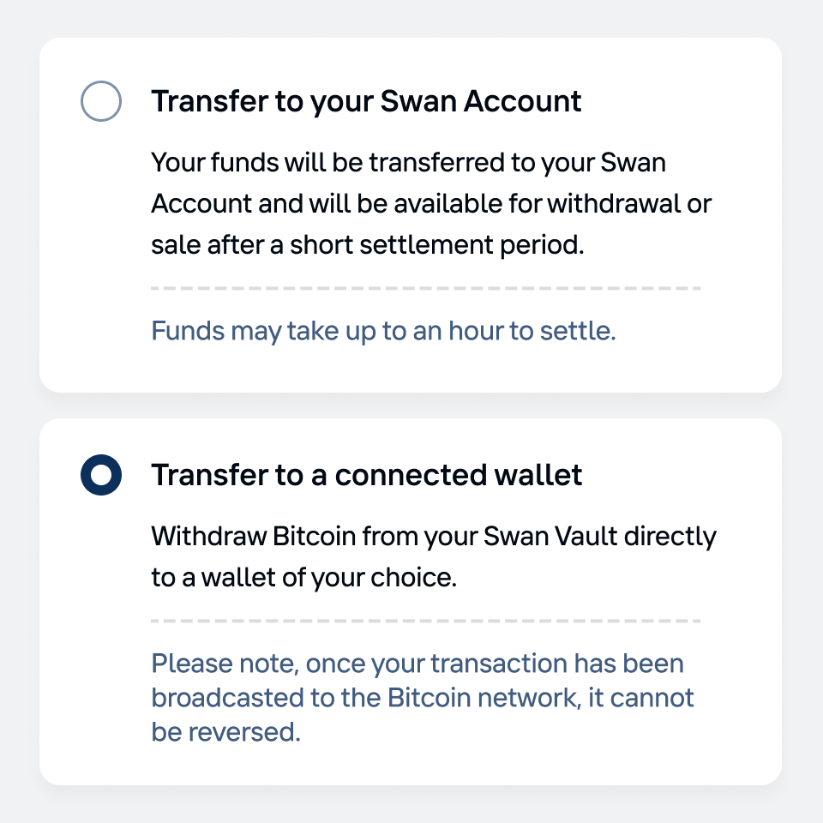Choose the Transfer to a connected wallet option

coord(100,474)
